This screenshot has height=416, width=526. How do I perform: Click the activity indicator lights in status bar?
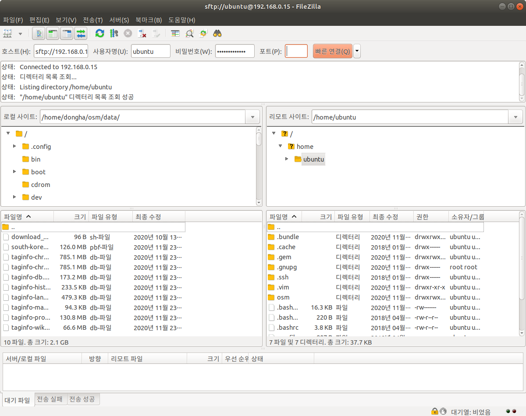[x=511, y=412]
